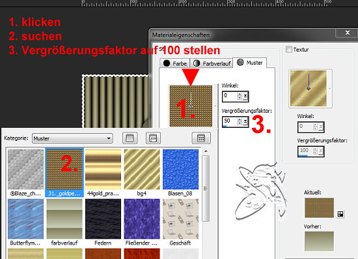The image size is (358, 259).
Task: Close the Materialeigenschaften dialog
Action: coord(348,33)
